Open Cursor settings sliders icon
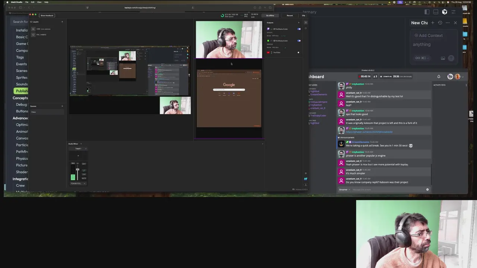This screenshot has height=268, width=477. coord(454,12)
